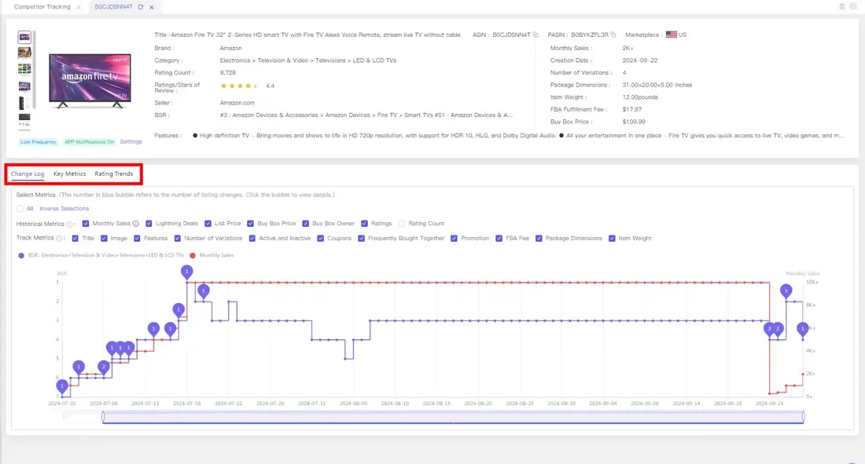Uncheck the Buy Box Price checkbox

coord(250,224)
